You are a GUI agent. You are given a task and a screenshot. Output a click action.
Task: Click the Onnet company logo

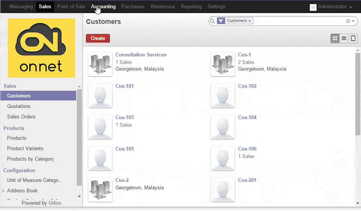click(41, 48)
